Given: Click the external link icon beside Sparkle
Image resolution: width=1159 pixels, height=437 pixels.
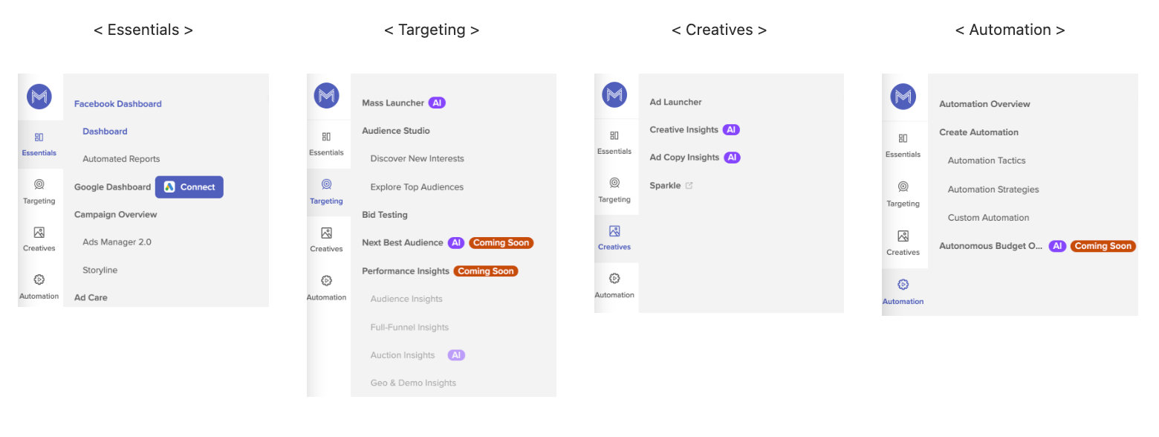Looking at the screenshot, I should tap(689, 186).
